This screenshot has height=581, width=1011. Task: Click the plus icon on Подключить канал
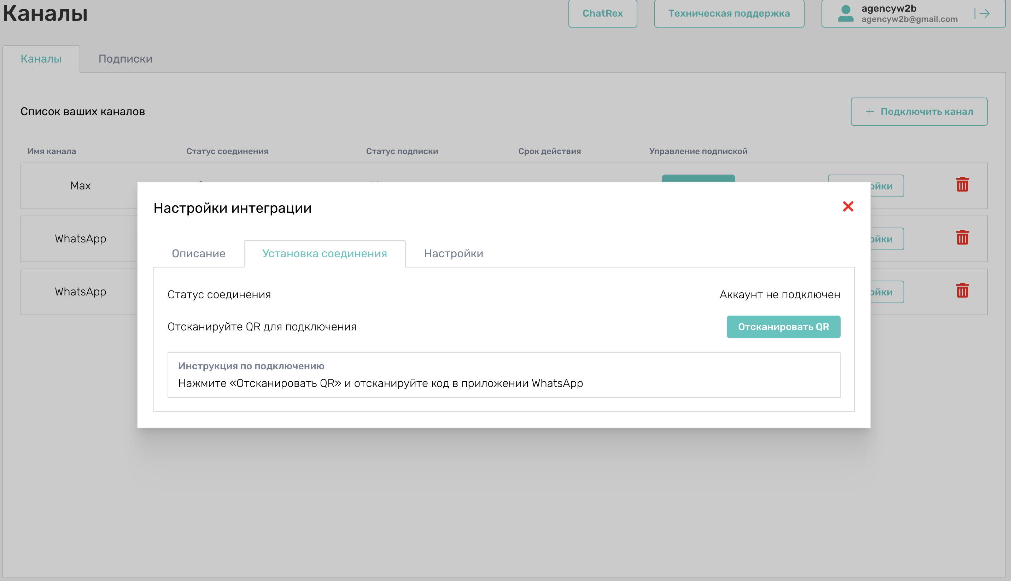(x=870, y=112)
